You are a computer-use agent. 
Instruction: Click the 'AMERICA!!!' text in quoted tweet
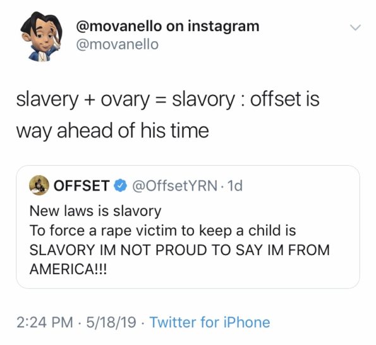tap(68, 269)
